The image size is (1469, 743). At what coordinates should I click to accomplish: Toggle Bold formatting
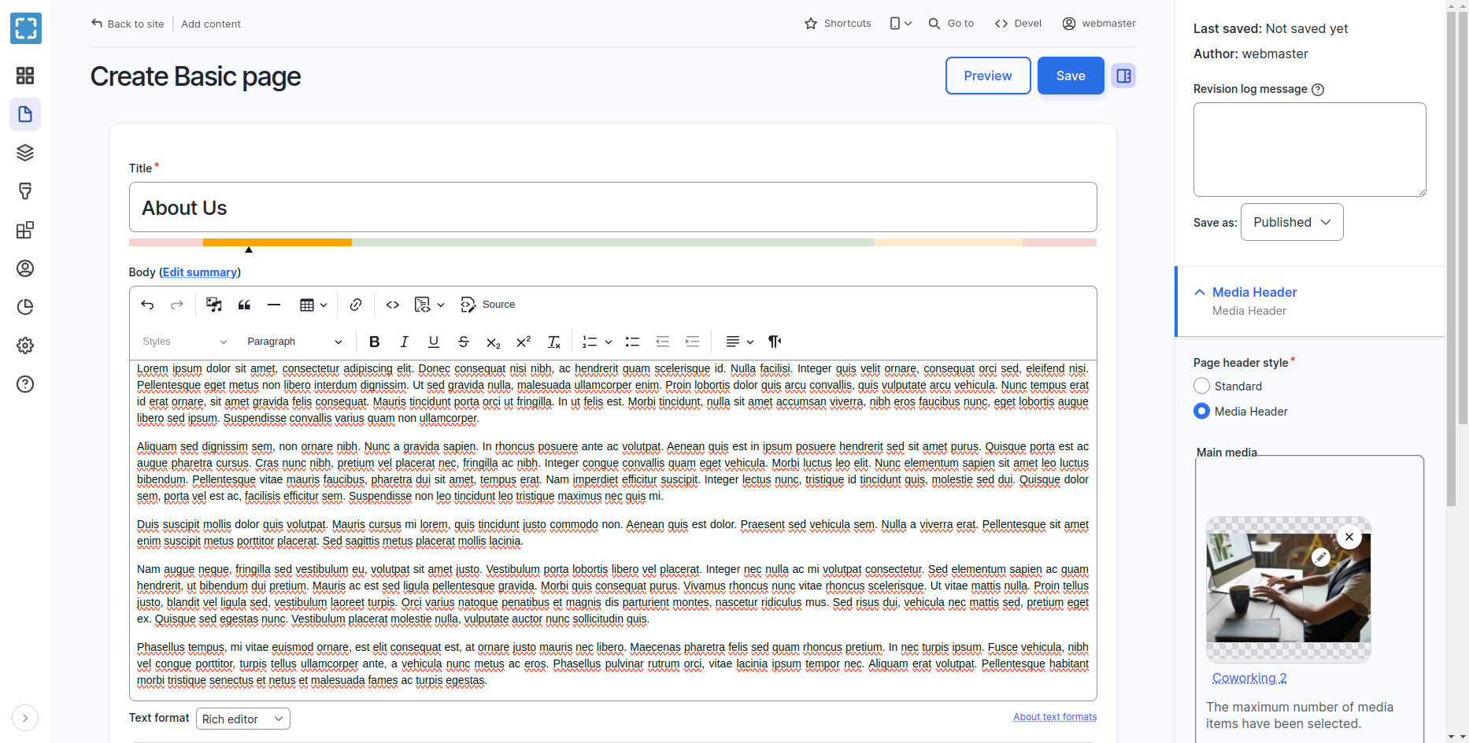pos(375,342)
